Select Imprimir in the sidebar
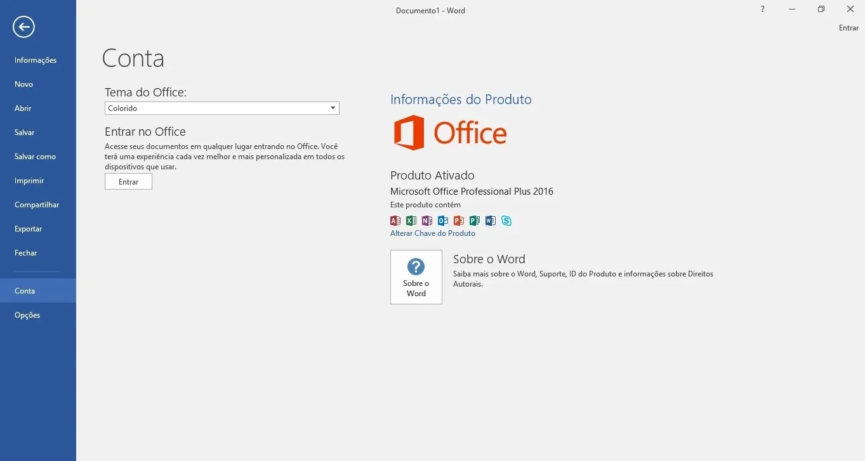 click(38, 181)
